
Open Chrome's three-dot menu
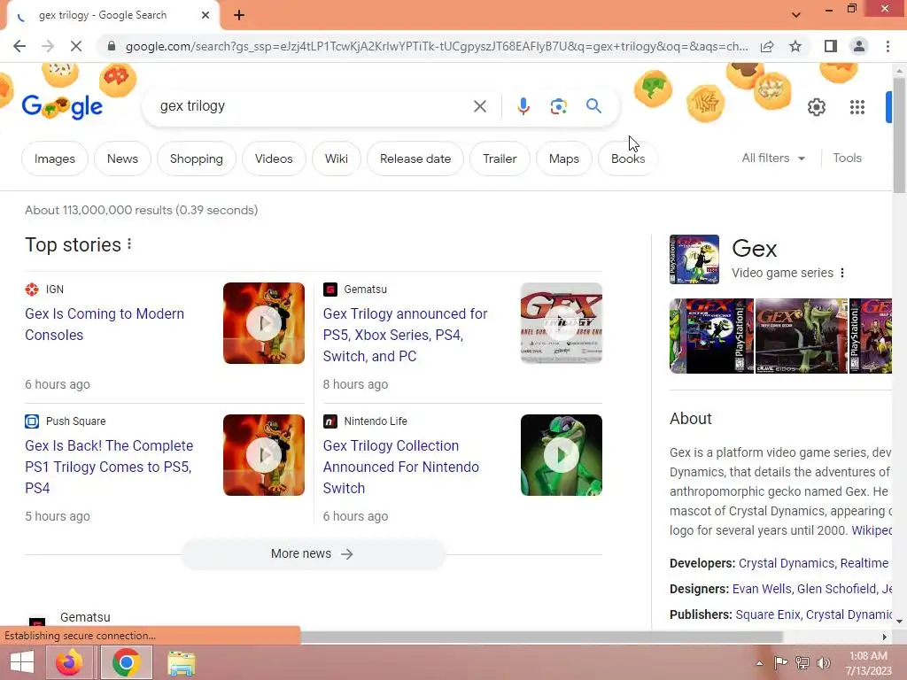pos(888,46)
